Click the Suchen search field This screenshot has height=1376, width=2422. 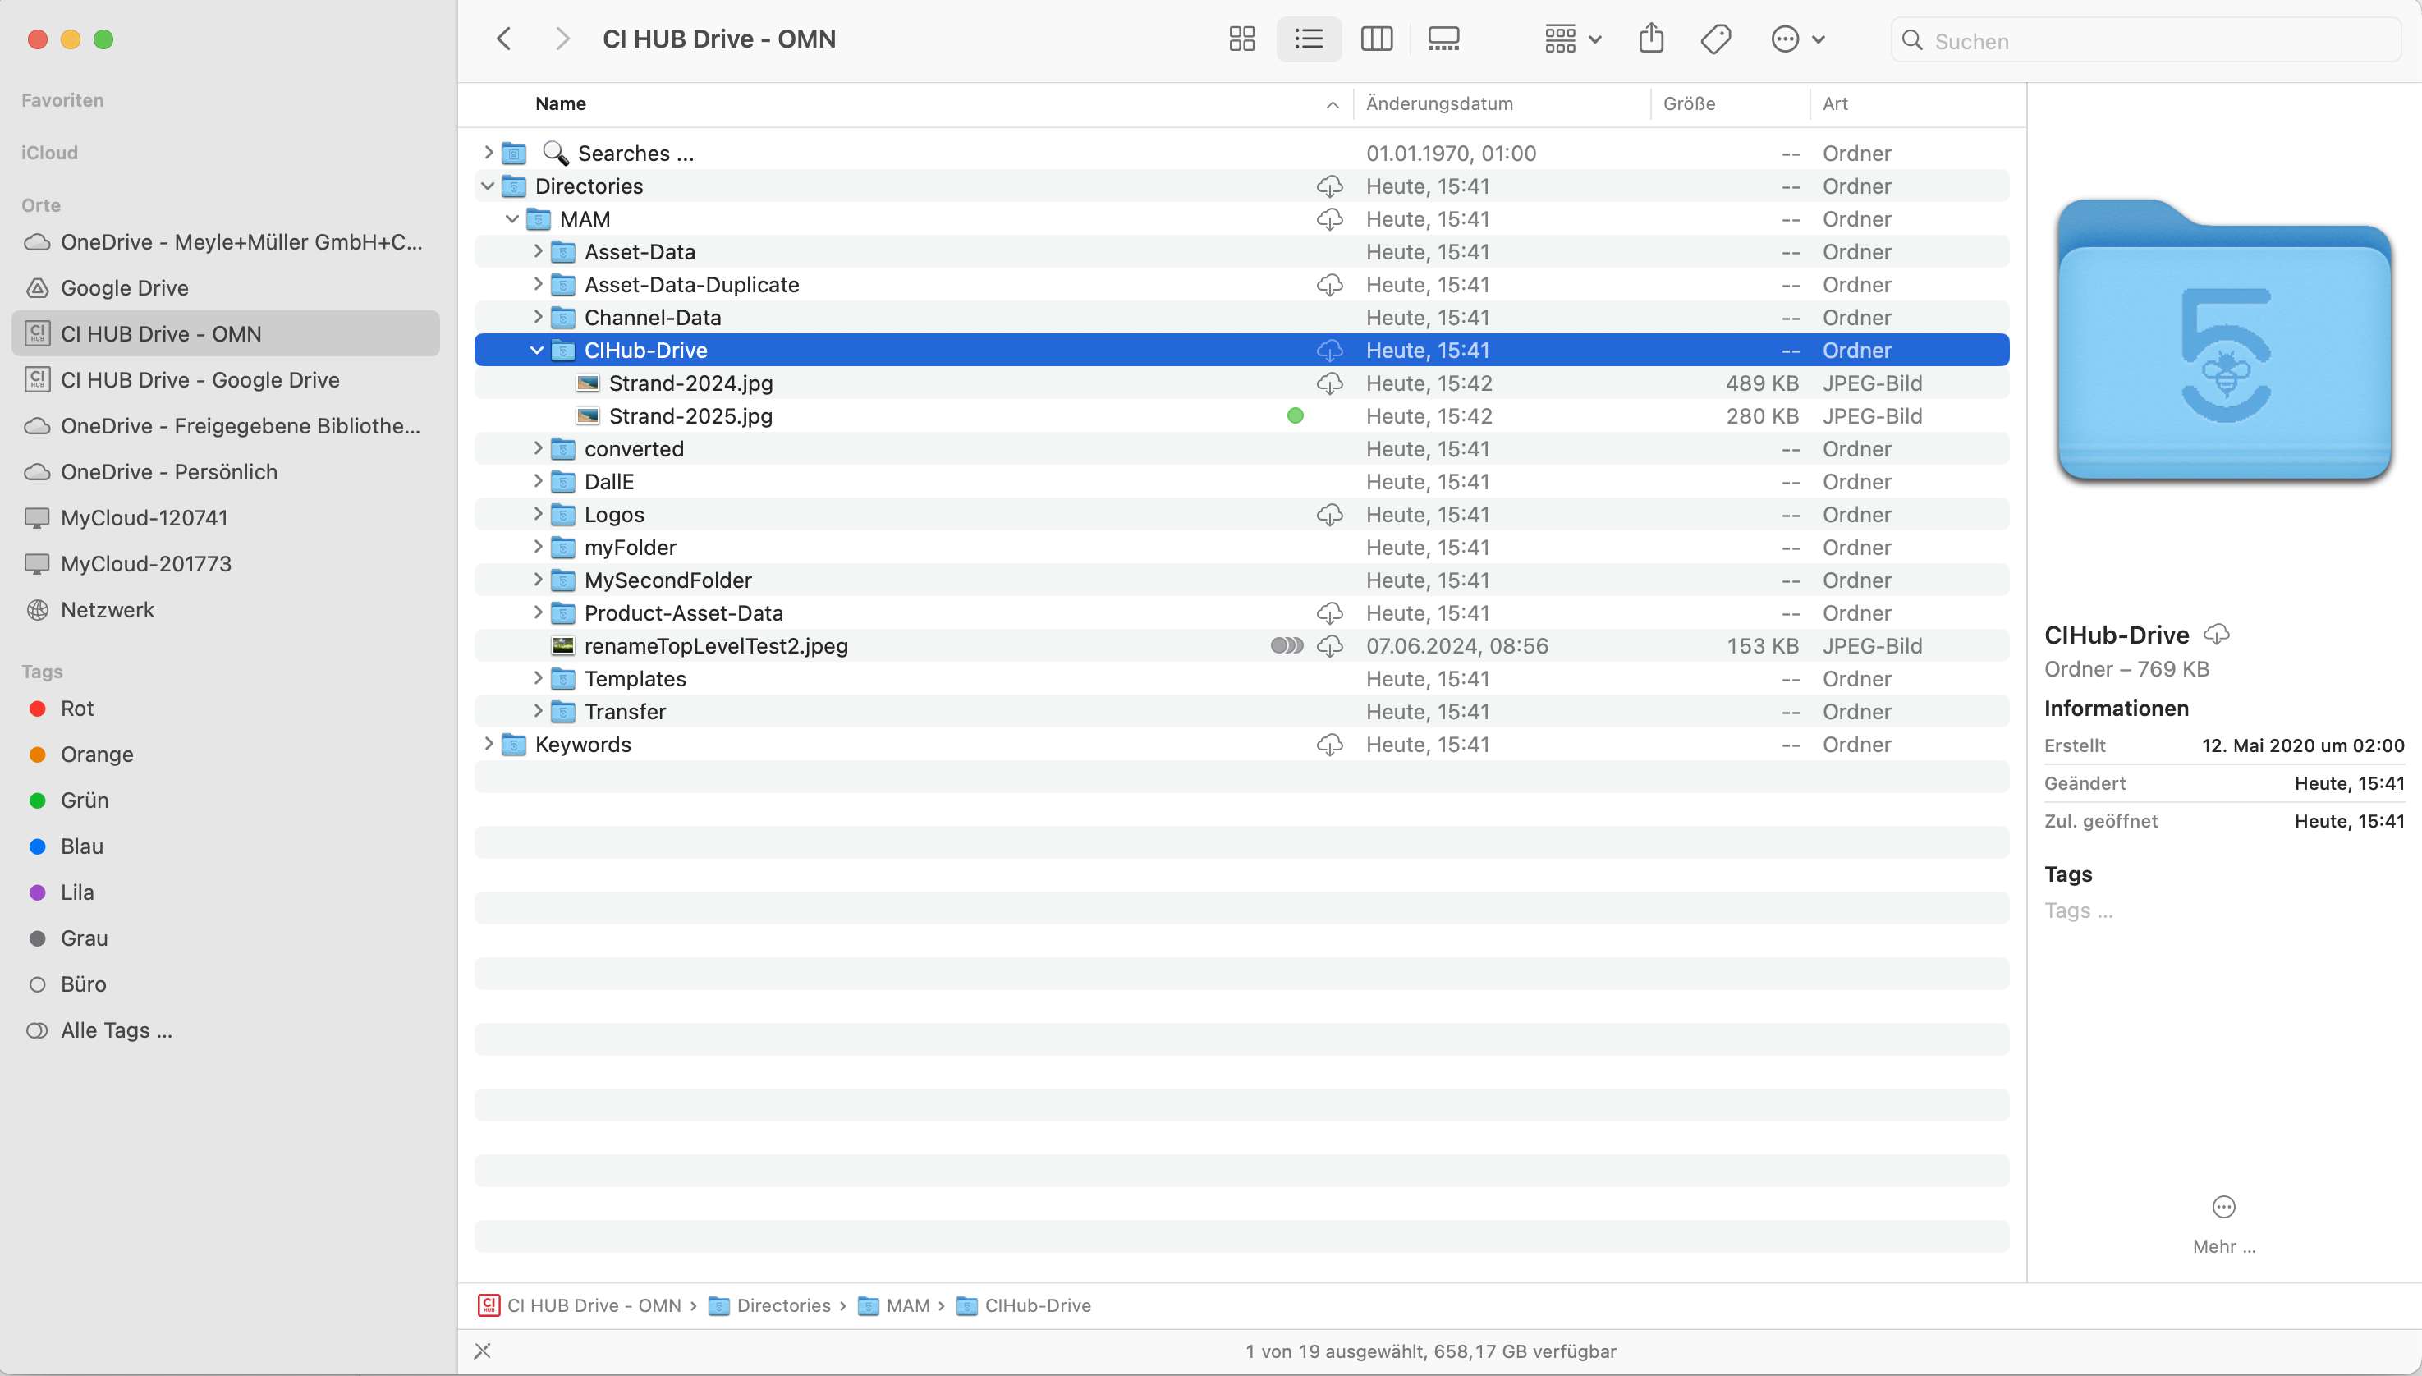(x=2154, y=40)
